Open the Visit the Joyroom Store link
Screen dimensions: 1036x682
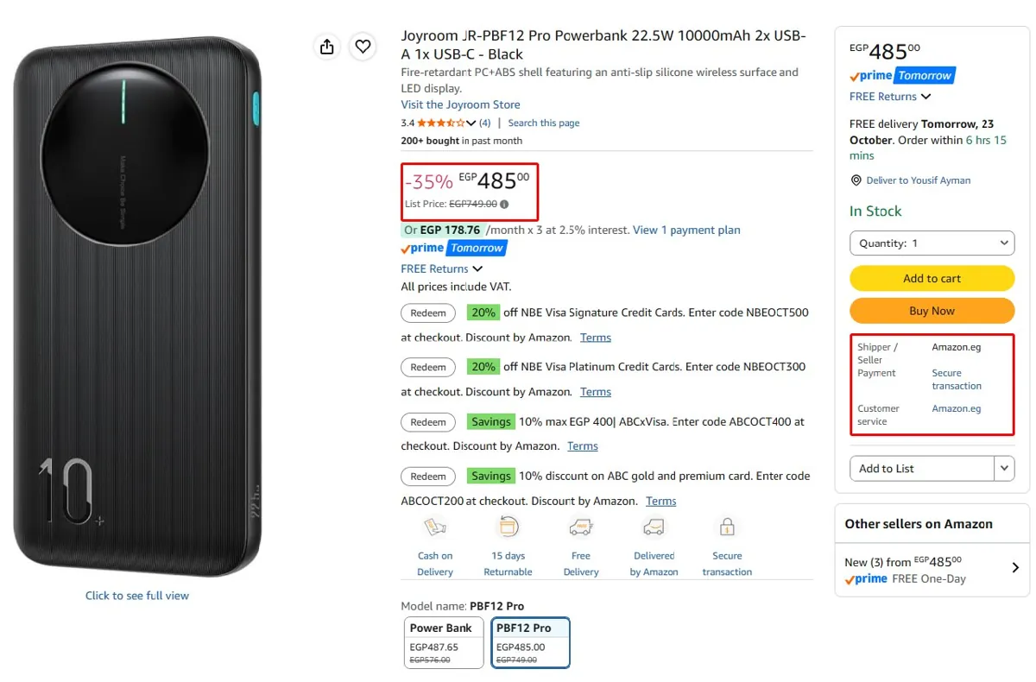tap(460, 104)
